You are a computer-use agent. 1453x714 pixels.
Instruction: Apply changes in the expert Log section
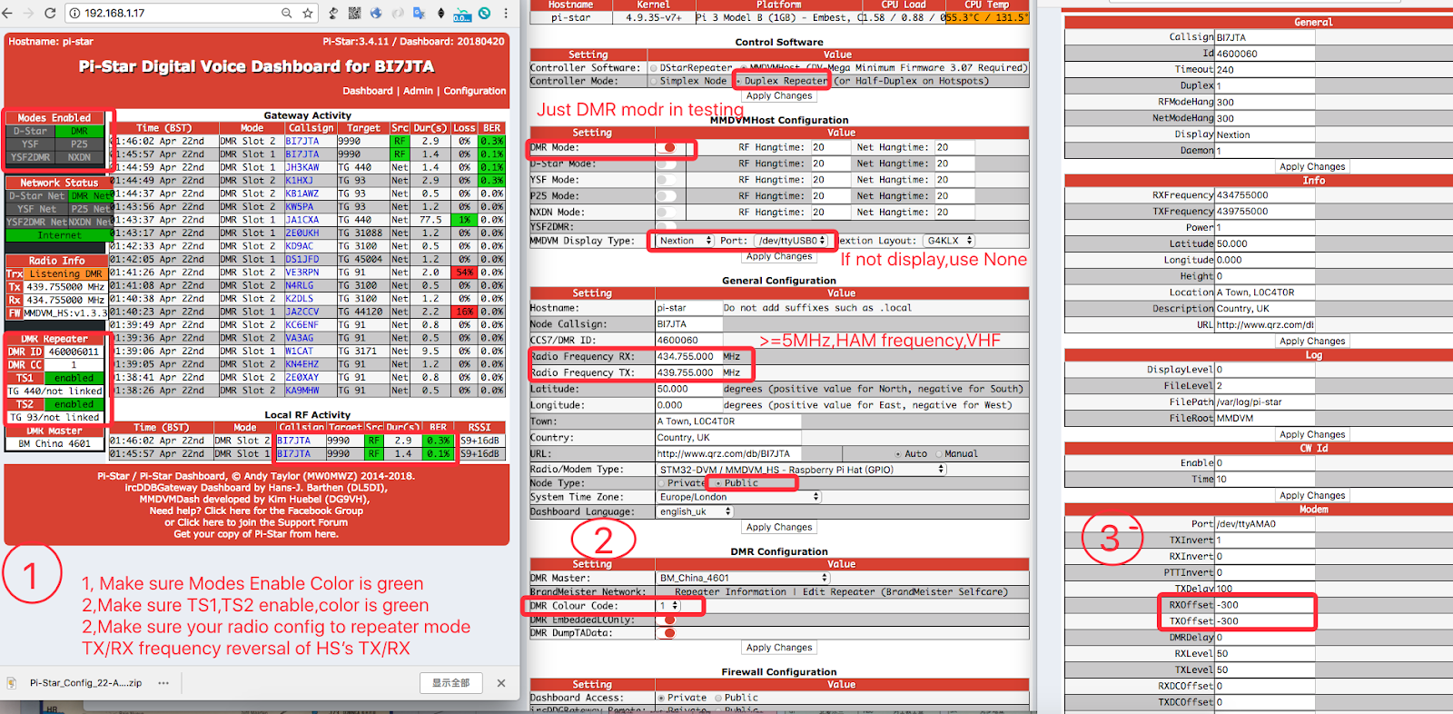[1312, 434]
